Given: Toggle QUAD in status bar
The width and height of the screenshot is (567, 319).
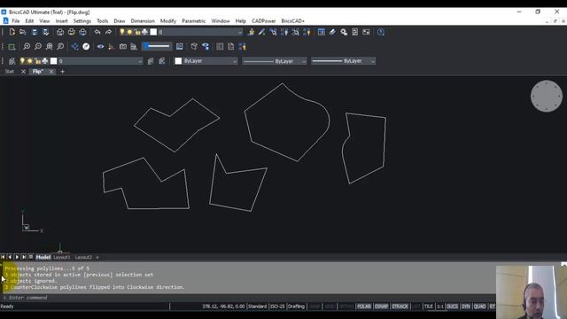Looking at the screenshot, I should (x=480, y=307).
